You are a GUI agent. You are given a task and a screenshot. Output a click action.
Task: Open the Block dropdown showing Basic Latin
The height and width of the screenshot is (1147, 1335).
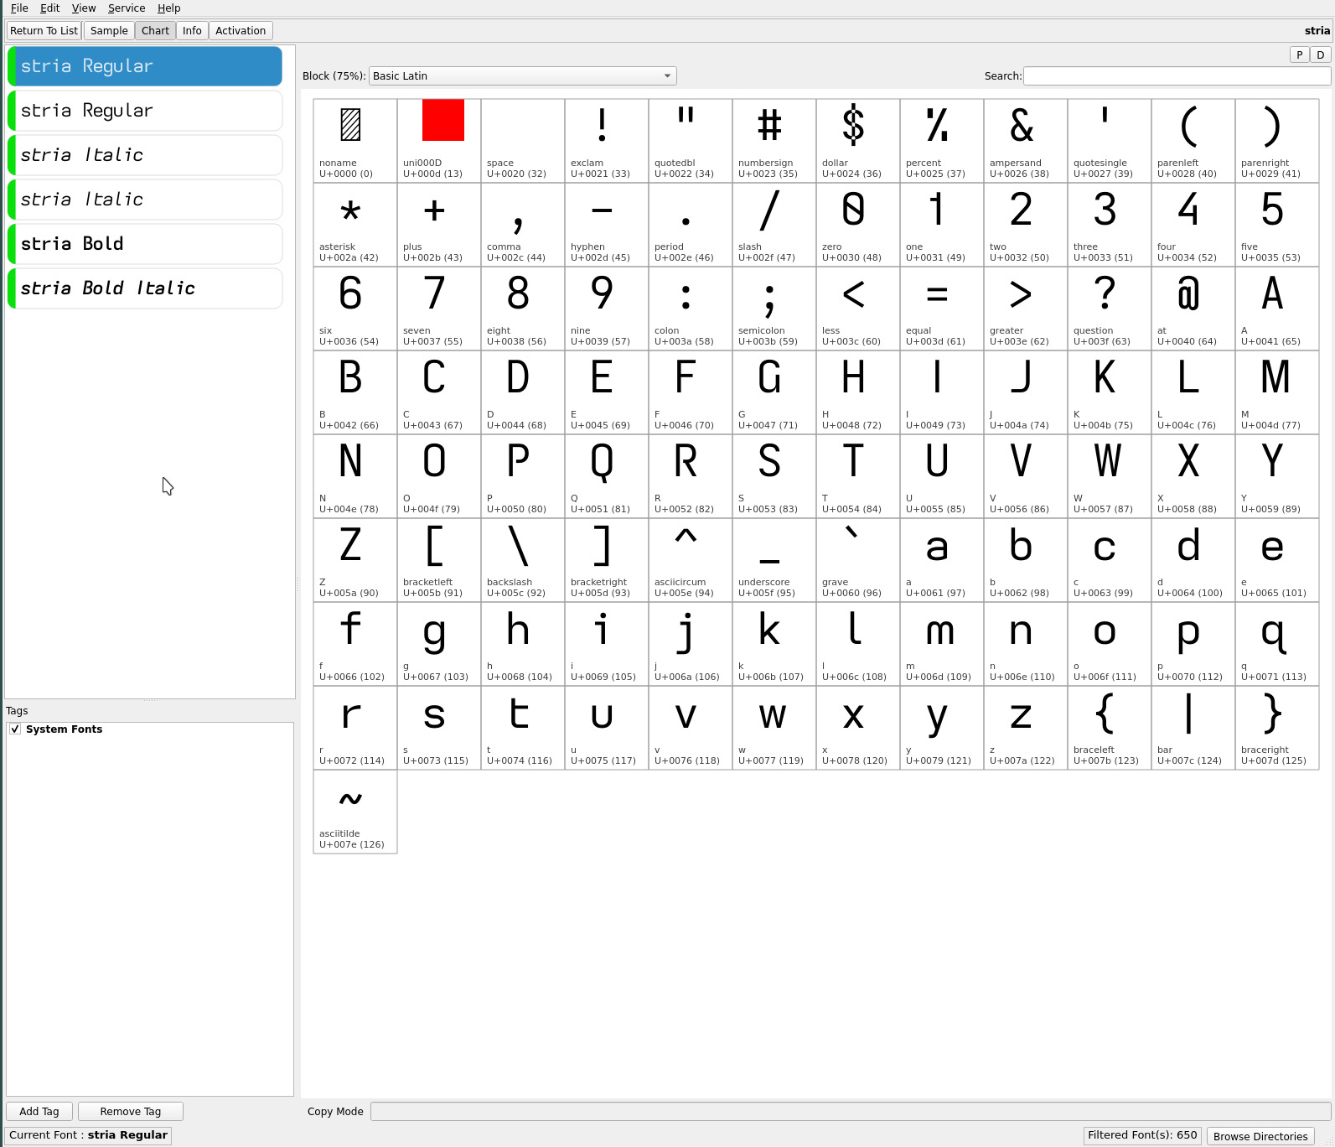[x=523, y=75]
